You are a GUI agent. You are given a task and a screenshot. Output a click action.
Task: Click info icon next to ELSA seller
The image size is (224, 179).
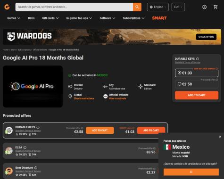(25, 147)
